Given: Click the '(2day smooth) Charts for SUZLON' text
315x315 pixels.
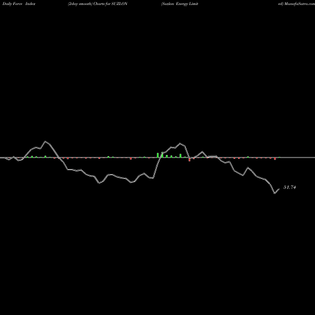Looking at the screenshot, I should click(x=98, y=4).
